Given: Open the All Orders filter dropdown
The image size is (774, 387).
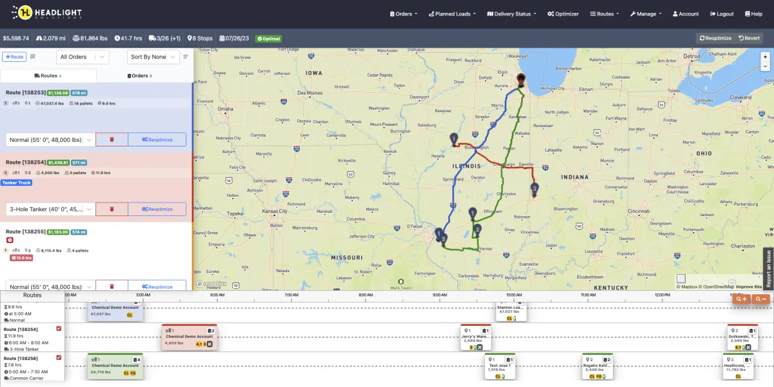Looking at the screenshot, I should tap(83, 57).
